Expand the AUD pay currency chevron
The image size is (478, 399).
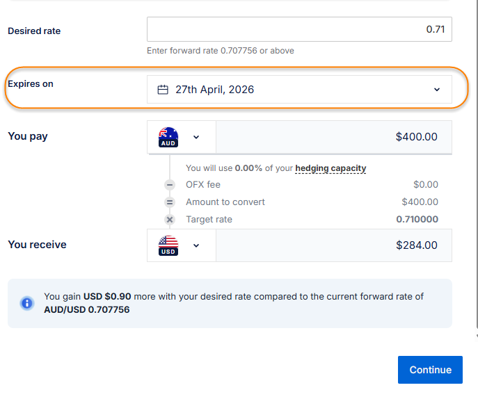[x=196, y=137]
